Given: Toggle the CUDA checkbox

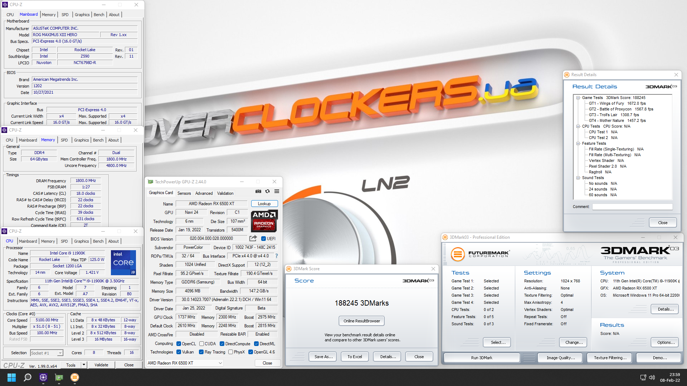Looking at the screenshot, I should click(201, 344).
